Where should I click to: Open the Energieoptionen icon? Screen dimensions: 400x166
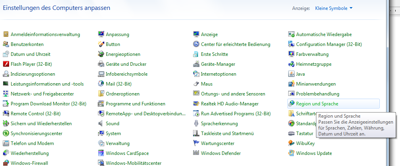pos(101,54)
